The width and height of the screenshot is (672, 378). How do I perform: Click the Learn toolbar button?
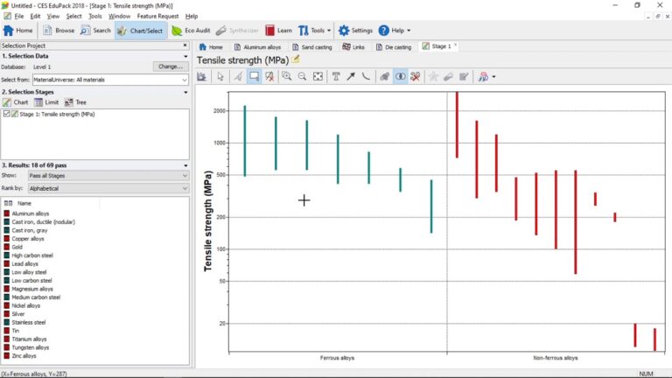tap(278, 31)
